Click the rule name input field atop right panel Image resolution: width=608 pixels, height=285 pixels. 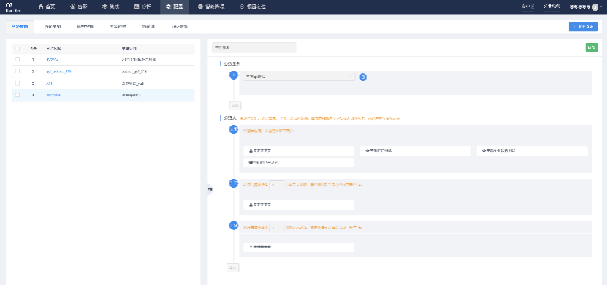[x=254, y=47]
